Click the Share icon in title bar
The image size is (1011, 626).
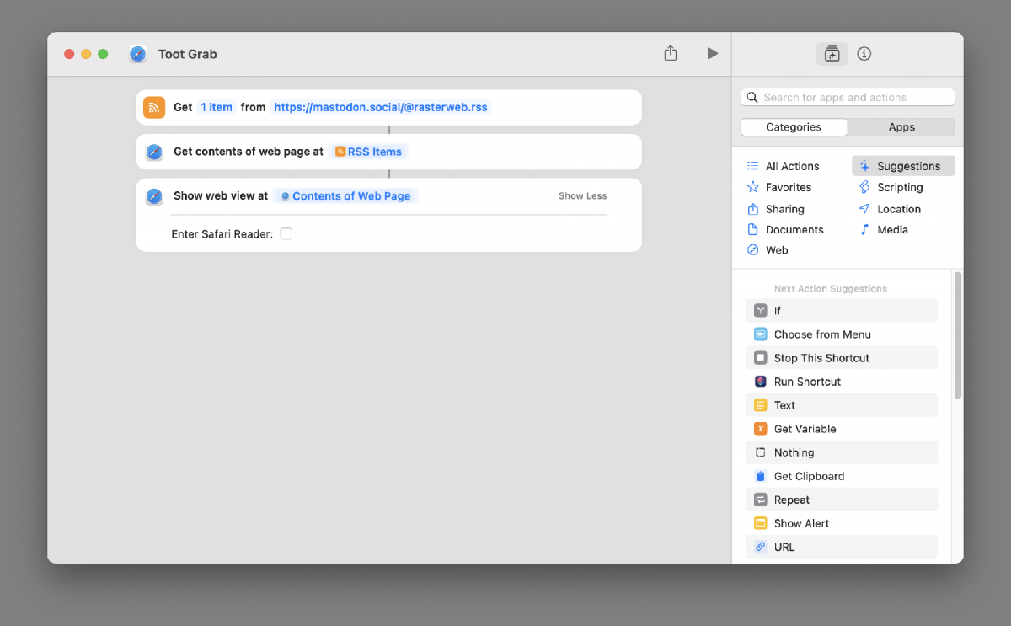pyautogui.click(x=671, y=54)
